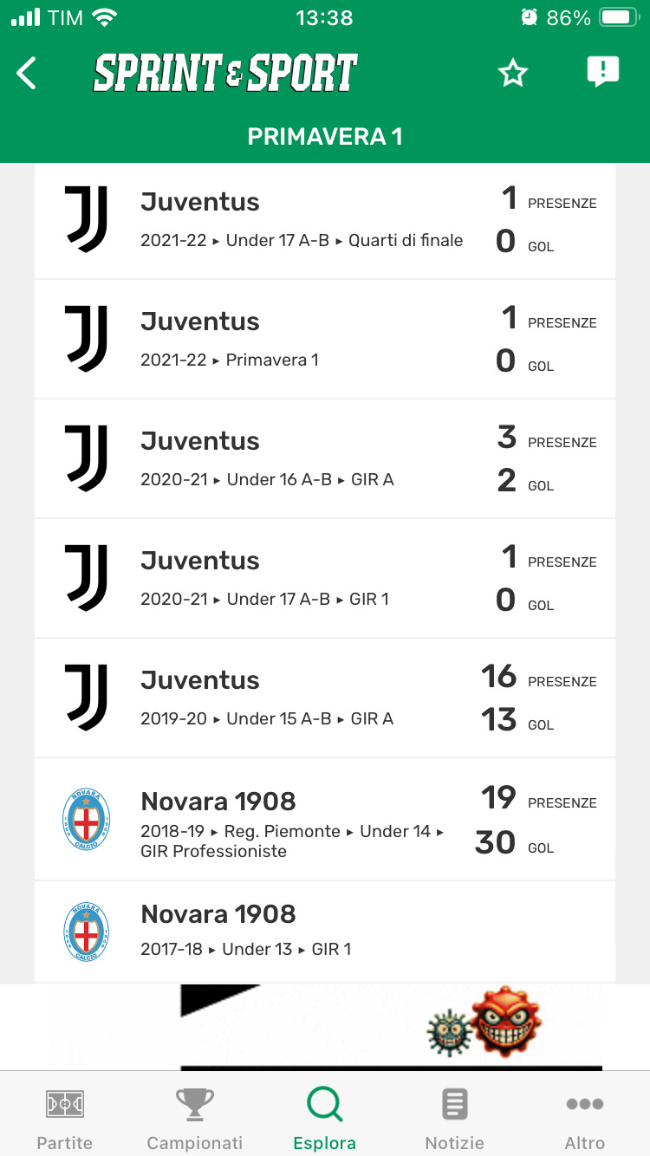This screenshot has width=650, height=1156.
Task: Tap Juventus logo in Quarti di finale row
Action: [x=87, y=219]
